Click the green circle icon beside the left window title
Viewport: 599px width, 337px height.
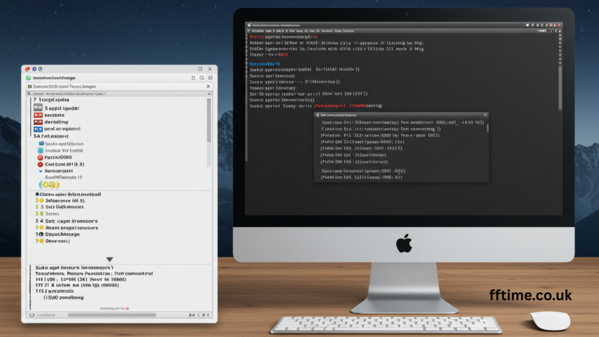pos(28,78)
